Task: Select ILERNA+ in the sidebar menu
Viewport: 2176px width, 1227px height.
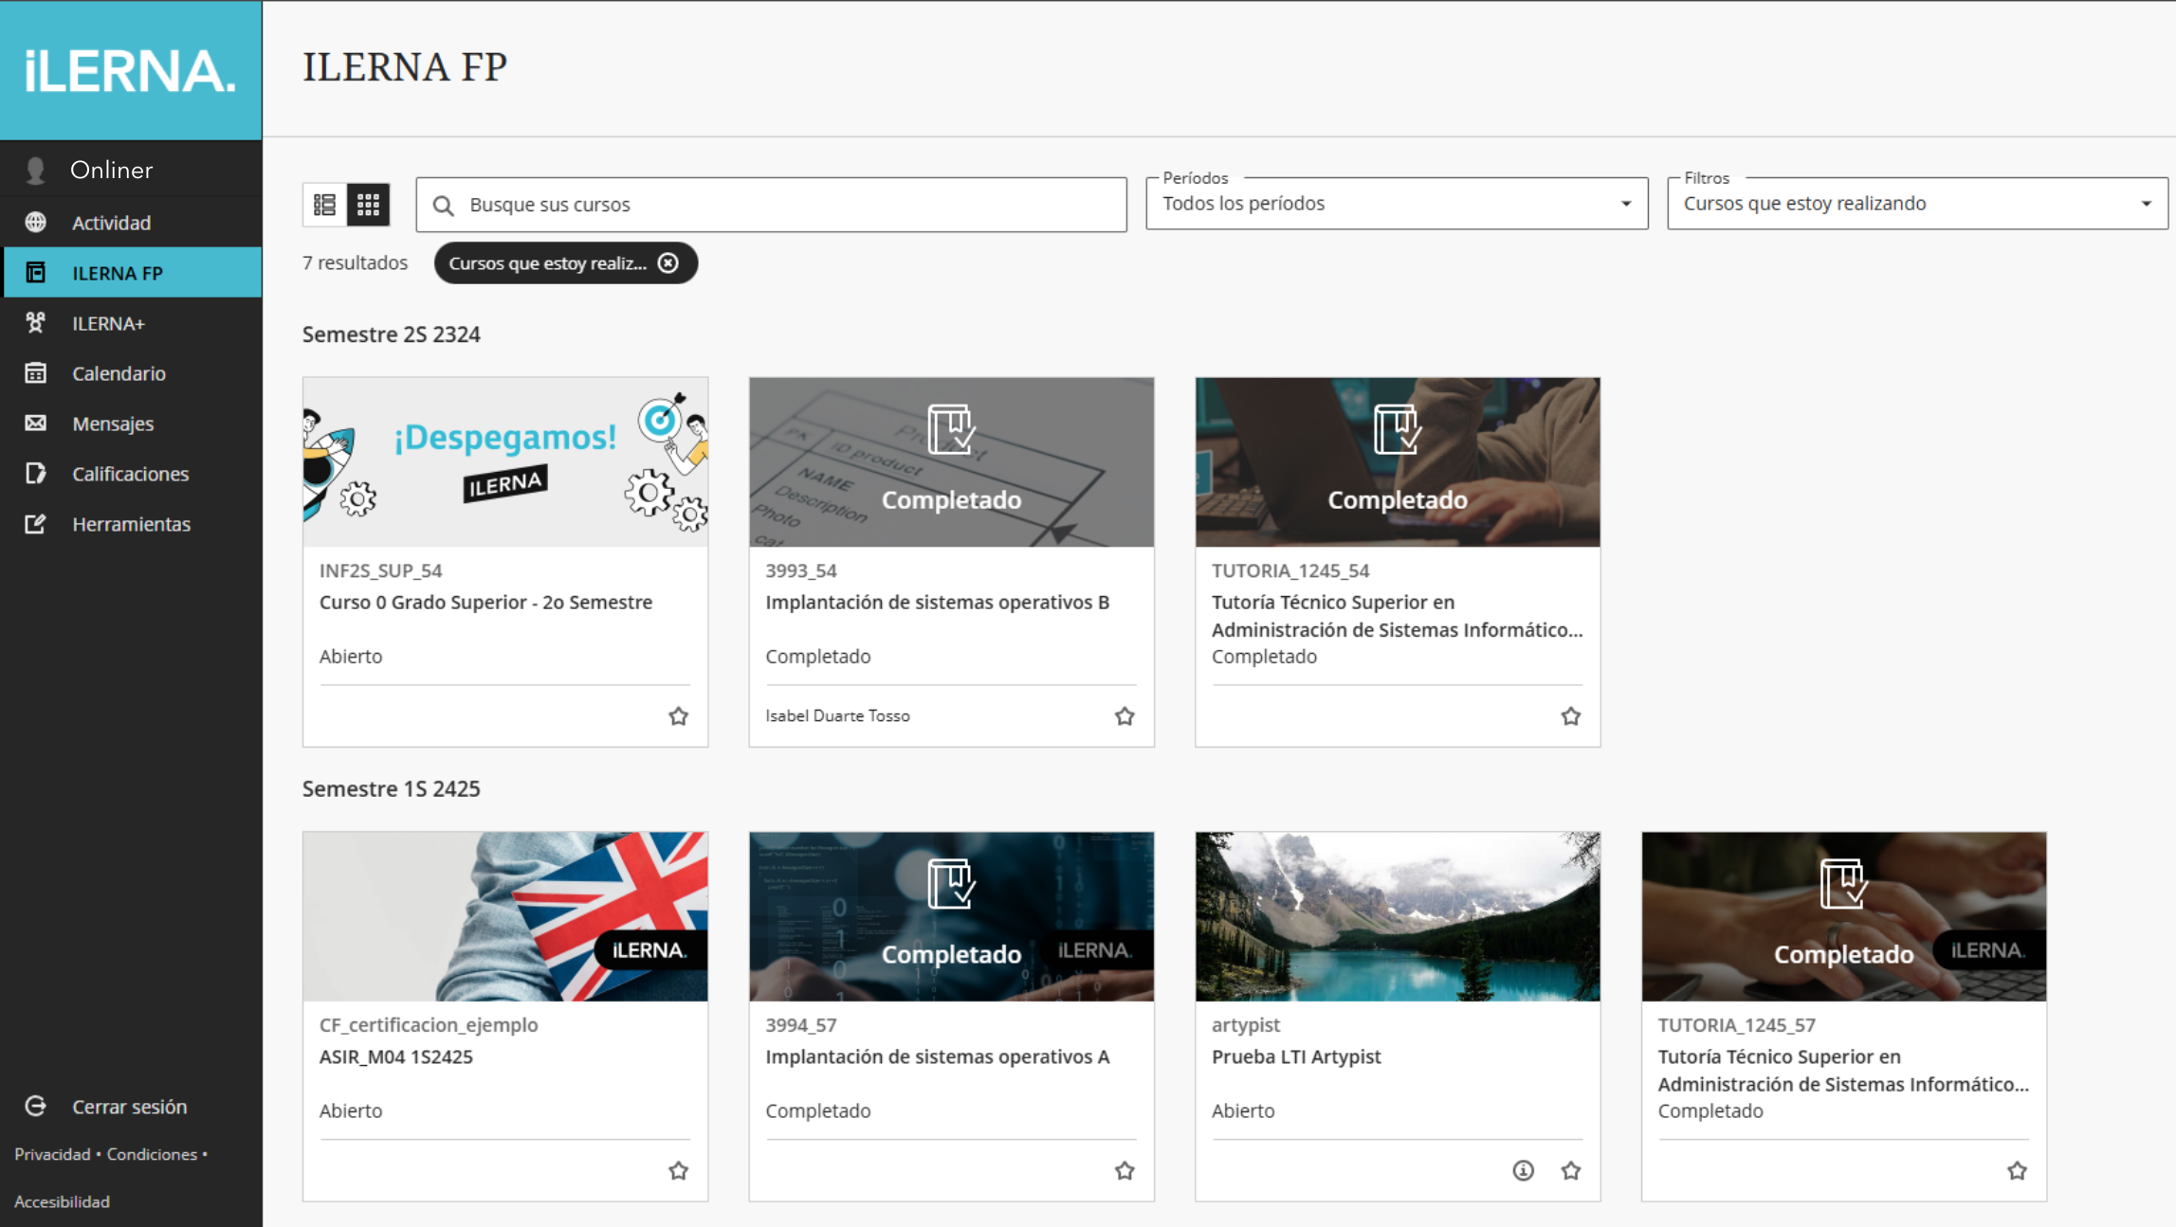Action: point(108,323)
